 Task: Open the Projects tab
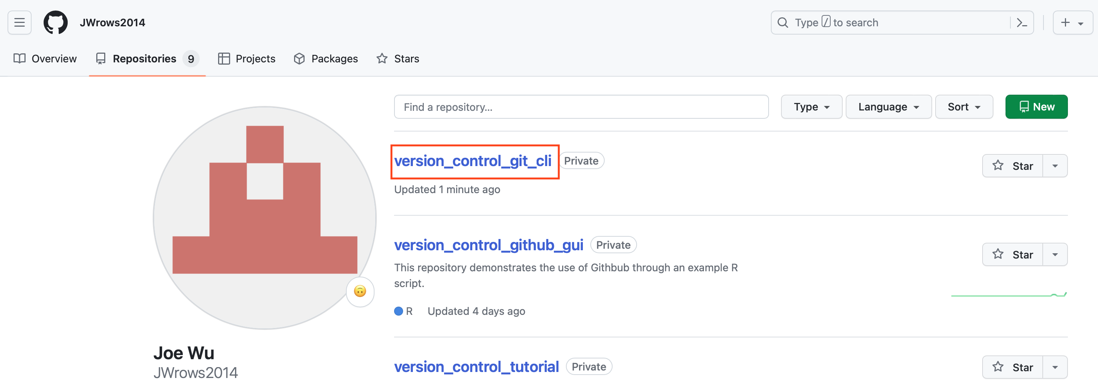247,59
